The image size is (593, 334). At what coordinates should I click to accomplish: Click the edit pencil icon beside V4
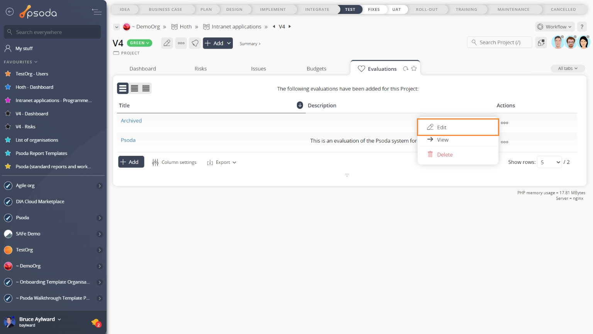point(167,43)
